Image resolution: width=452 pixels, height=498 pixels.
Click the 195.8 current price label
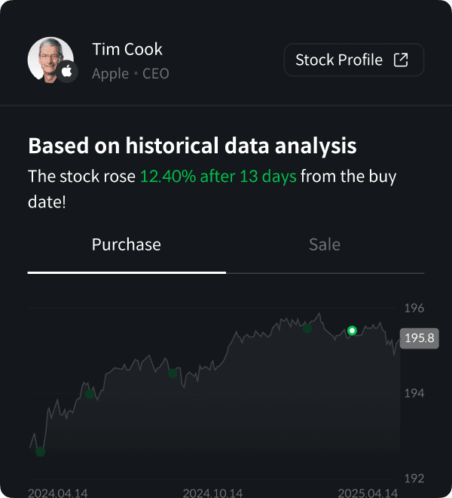coord(420,338)
